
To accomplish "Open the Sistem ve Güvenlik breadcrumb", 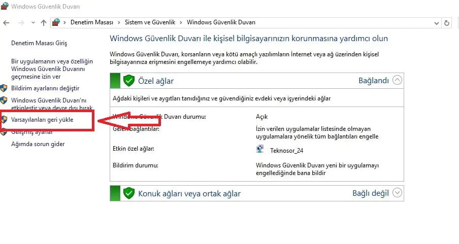I will pyautogui.click(x=150, y=22).
